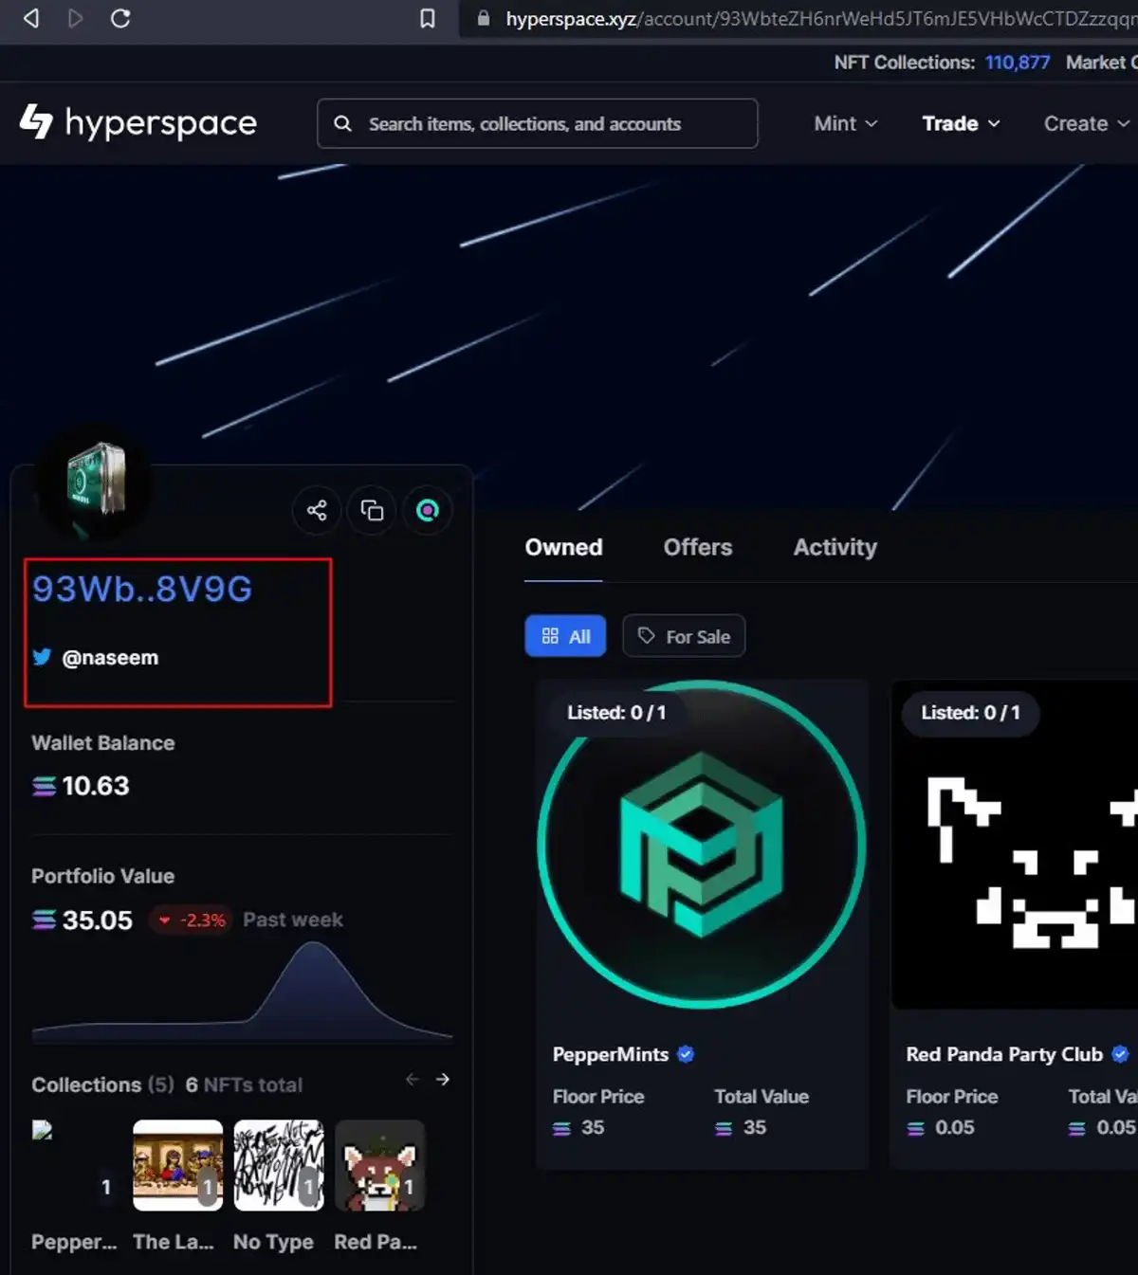Click the copy wallet address icon
Viewport: 1138px width, 1275px height.
[x=372, y=511]
